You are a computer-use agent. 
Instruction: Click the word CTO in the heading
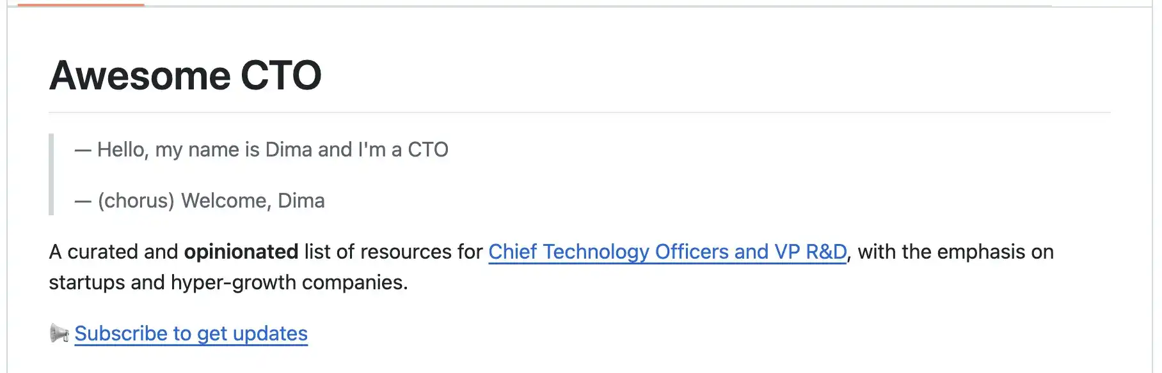pyautogui.click(x=281, y=75)
